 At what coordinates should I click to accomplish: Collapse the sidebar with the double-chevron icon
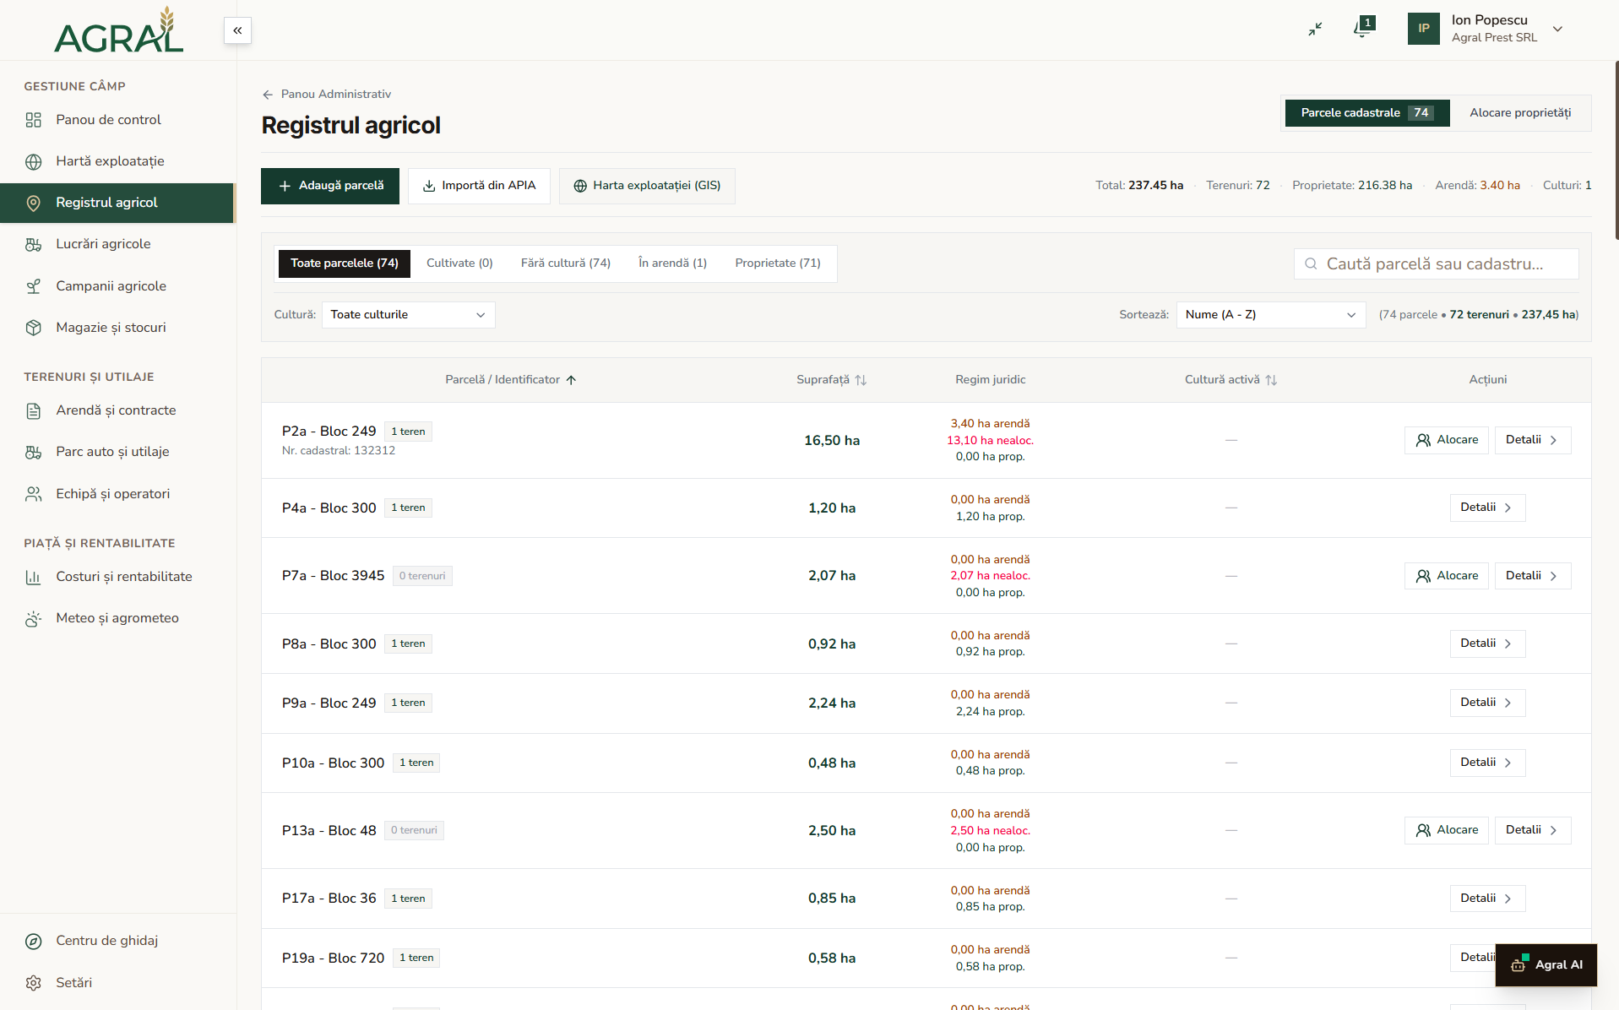(x=237, y=30)
